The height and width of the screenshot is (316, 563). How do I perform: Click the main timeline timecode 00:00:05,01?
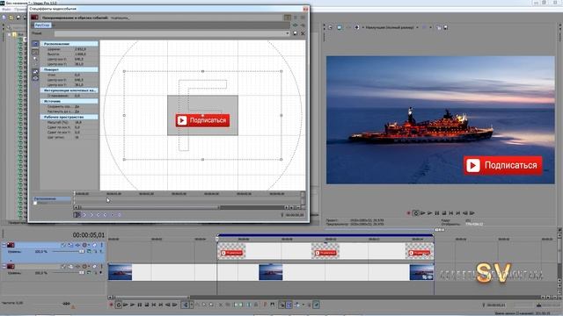point(88,235)
